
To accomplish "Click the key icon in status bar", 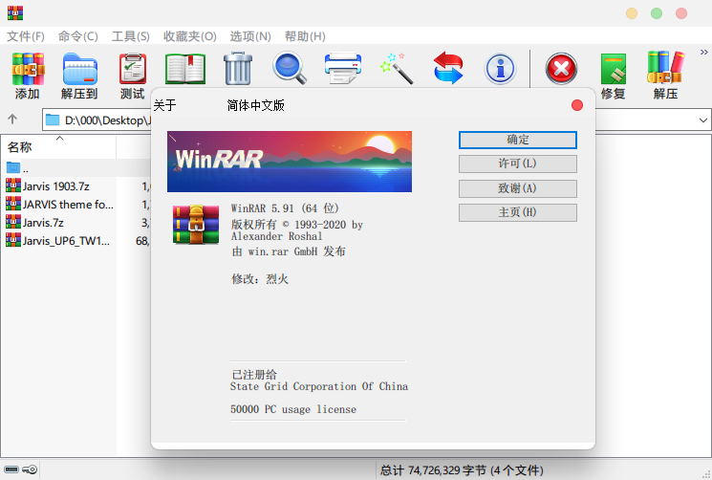I will tap(30, 469).
